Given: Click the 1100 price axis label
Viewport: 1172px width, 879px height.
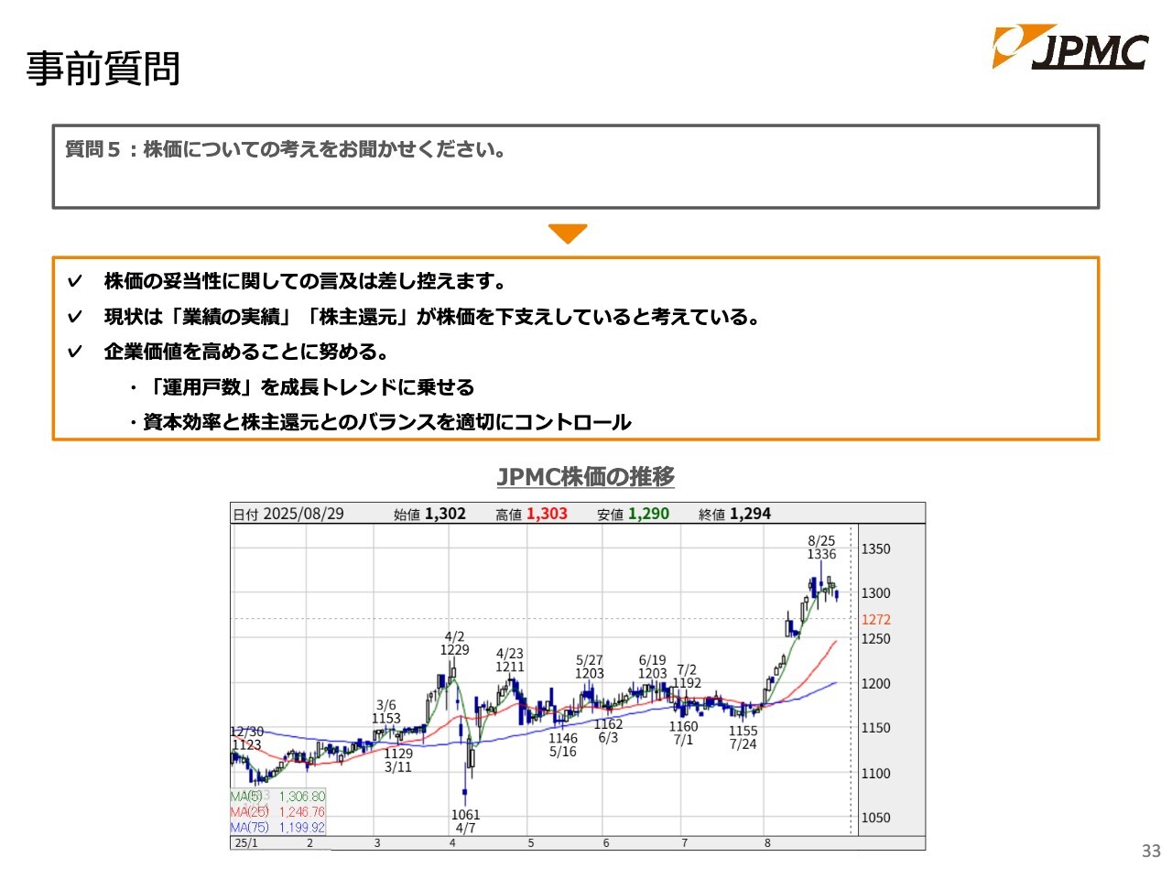Looking at the screenshot, I should (x=875, y=773).
